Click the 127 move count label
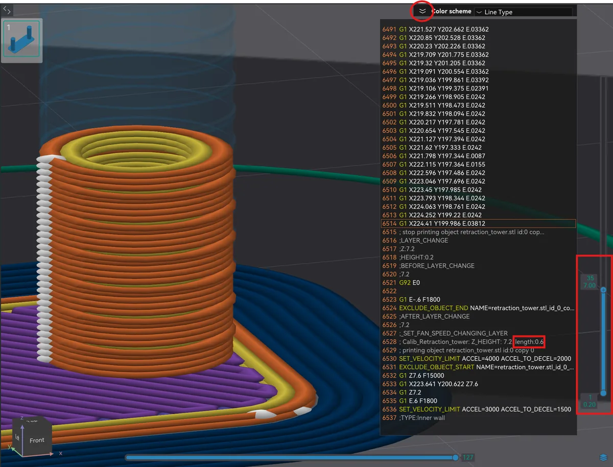613x467 pixels. coord(468,458)
